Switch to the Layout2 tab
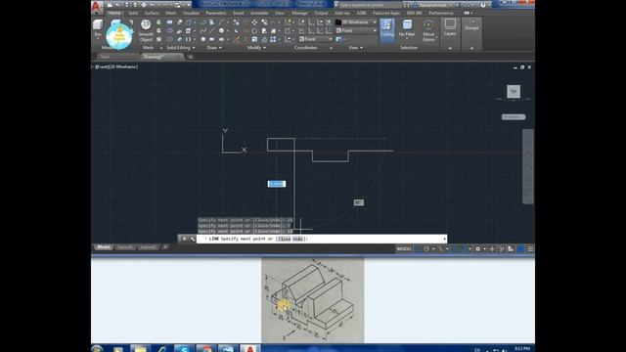 point(148,247)
